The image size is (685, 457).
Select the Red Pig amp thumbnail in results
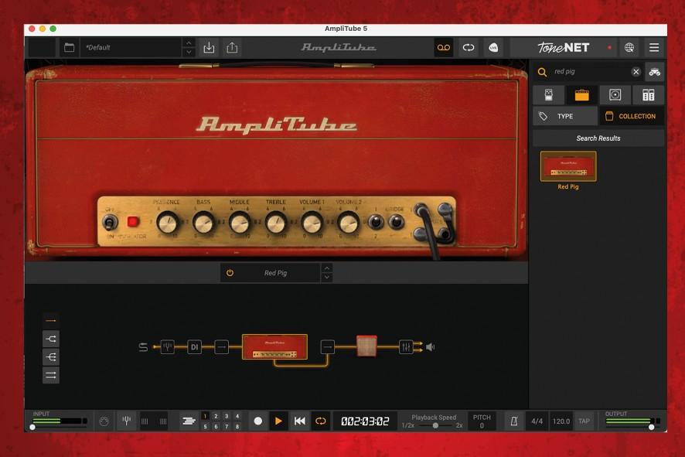click(x=568, y=166)
